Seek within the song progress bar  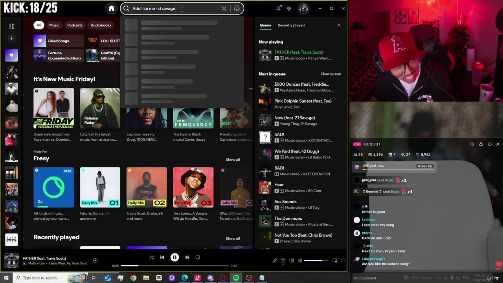click(x=174, y=266)
